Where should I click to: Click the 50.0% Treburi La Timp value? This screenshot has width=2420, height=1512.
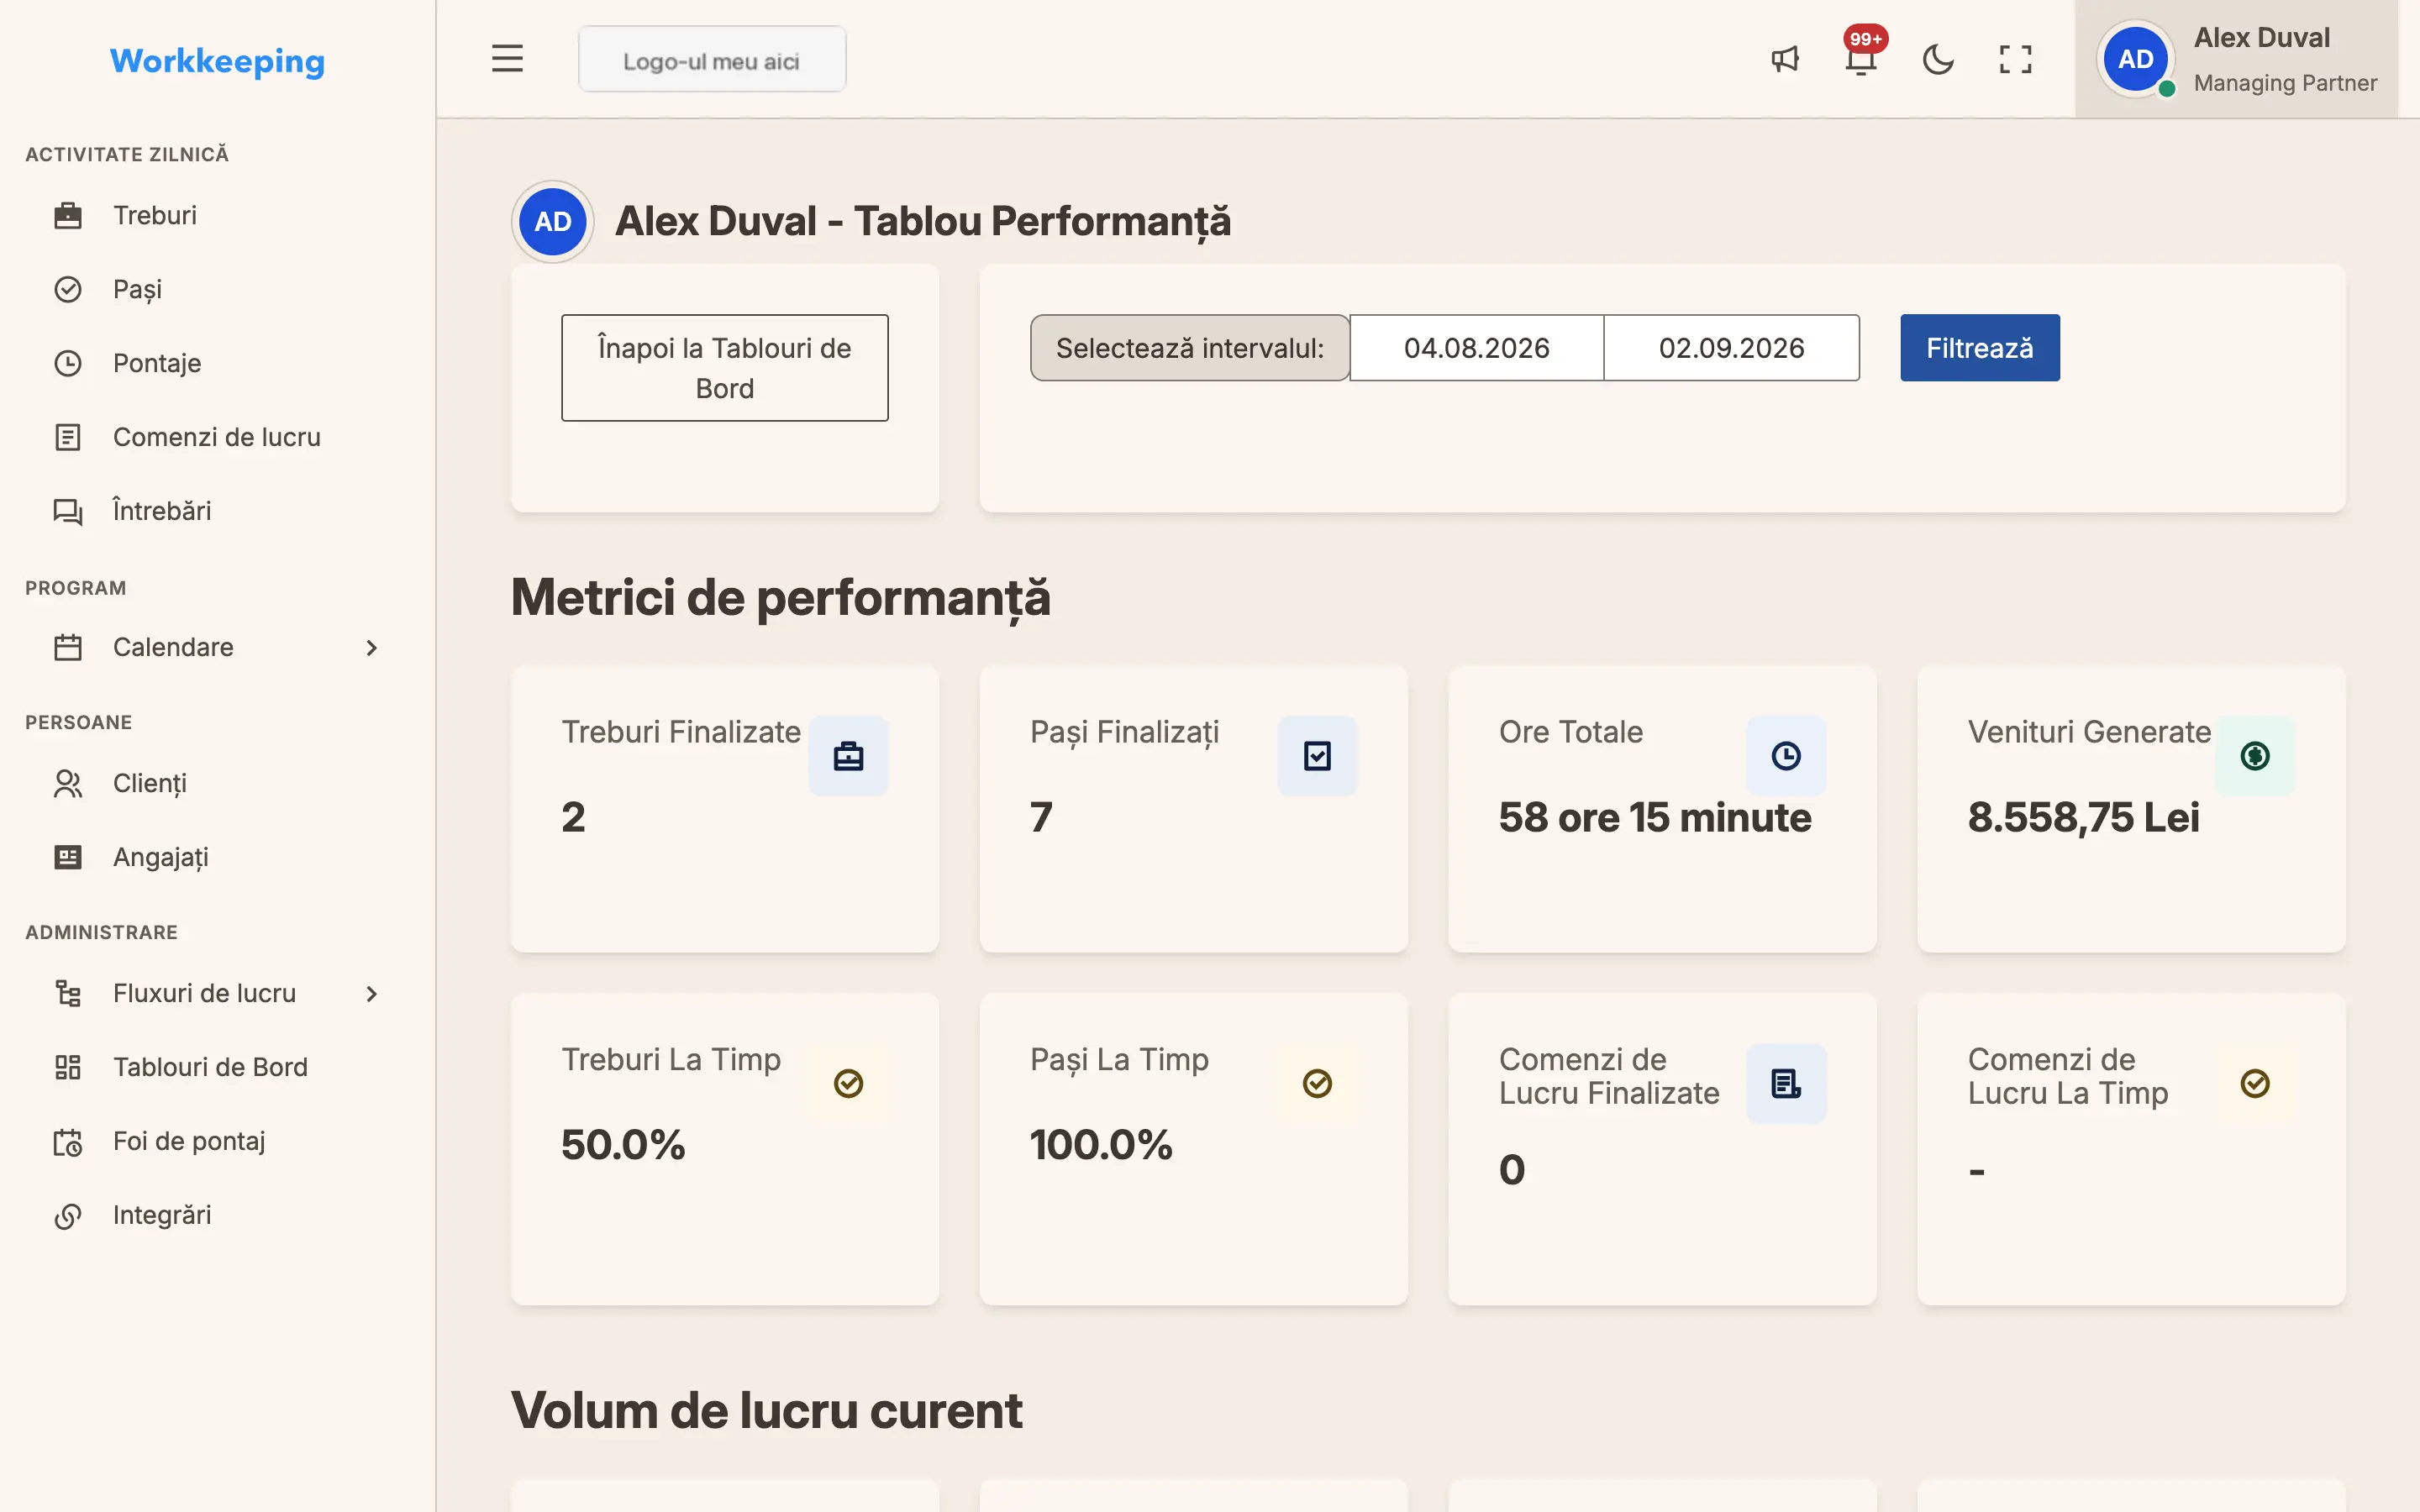click(x=623, y=1145)
